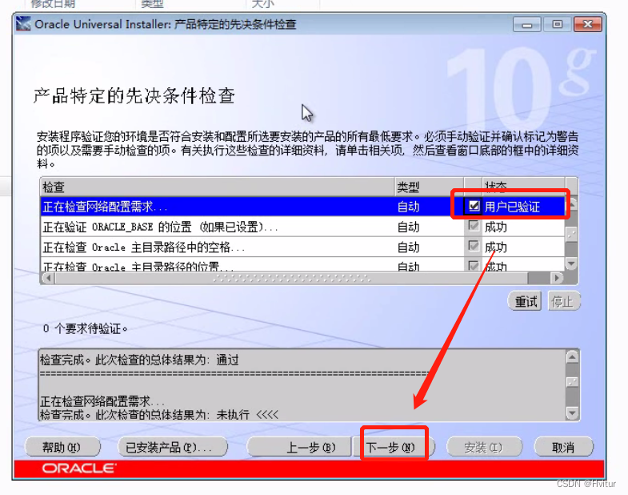The image size is (628, 495).
Task: Toggle the checkbox in the 主目录路径的位置 row
Action: point(474,266)
